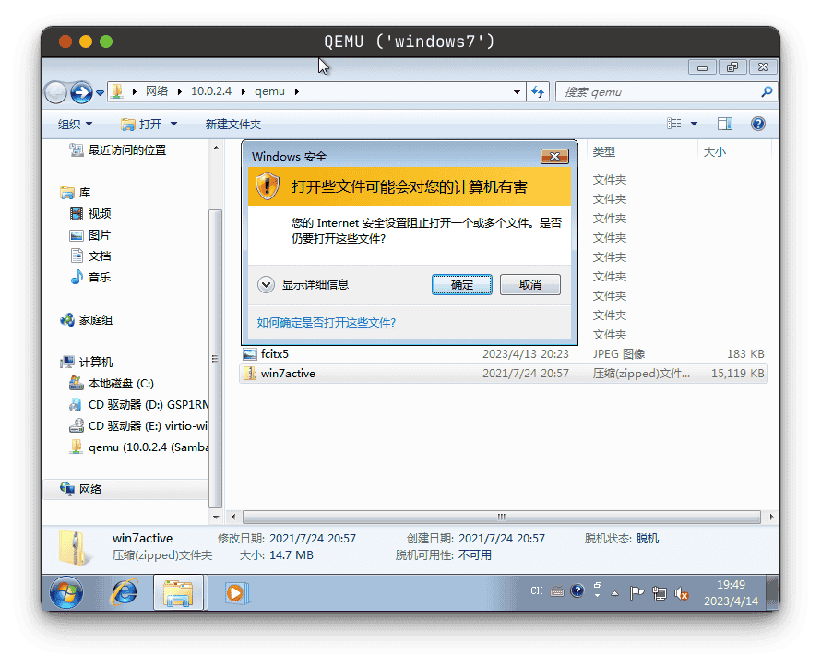Launch Internet Explorer from taskbar
This screenshot has height=667, width=821.
click(x=125, y=593)
